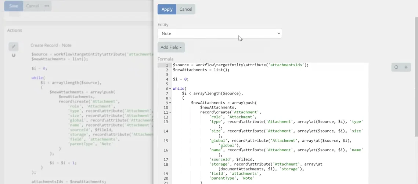Collapse the fold arrow at line 9
418x184 pixels.
coord(170,103)
